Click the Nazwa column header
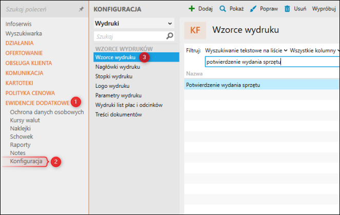 point(194,74)
